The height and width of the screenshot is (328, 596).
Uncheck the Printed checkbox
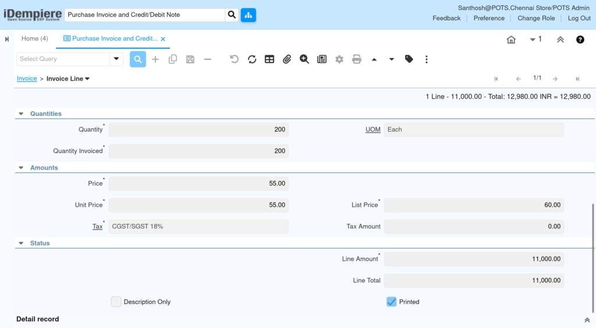point(391,302)
